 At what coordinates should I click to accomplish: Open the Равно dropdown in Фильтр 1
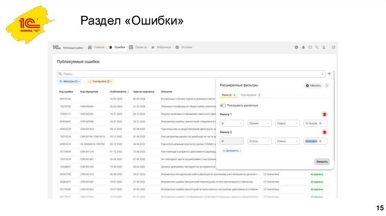pos(287,123)
